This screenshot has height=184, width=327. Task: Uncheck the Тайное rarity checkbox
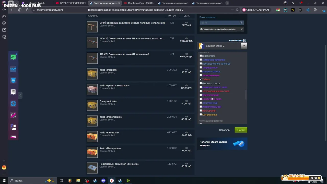pos(201,79)
